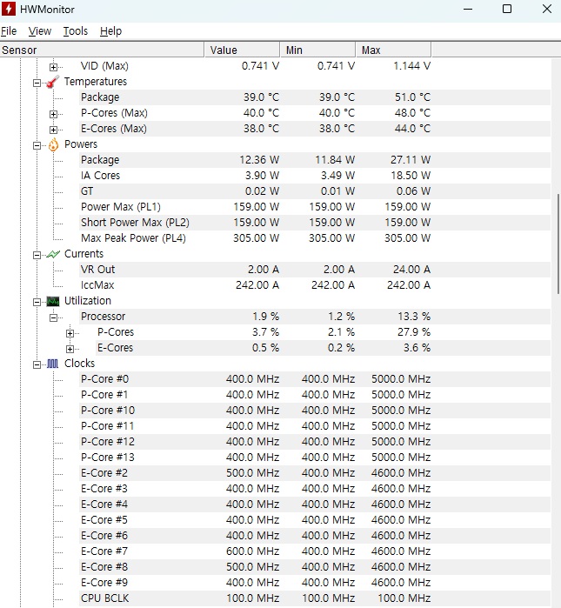Image resolution: width=561 pixels, height=608 pixels.
Task: Select Power Max (PL1) row
Action: pos(315,207)
